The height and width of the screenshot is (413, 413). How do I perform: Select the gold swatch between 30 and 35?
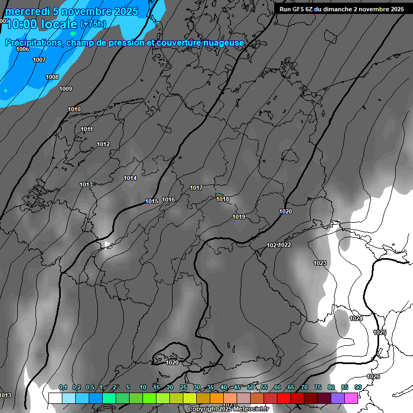click(203, 398)
